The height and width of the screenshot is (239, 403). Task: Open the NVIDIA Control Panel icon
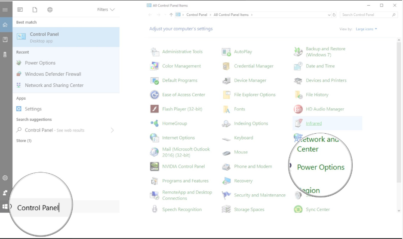pyautogui.click(x=154, y=166)
